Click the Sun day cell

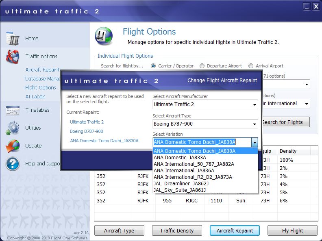240,200
